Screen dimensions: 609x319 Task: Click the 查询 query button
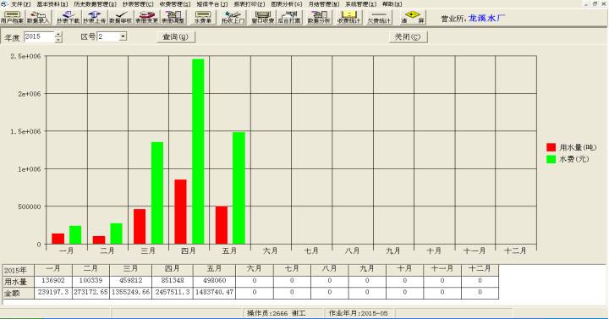tap(176, 37)
